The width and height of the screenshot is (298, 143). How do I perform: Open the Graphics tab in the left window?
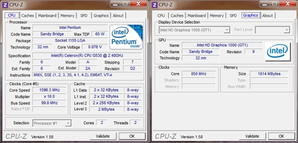101,16
